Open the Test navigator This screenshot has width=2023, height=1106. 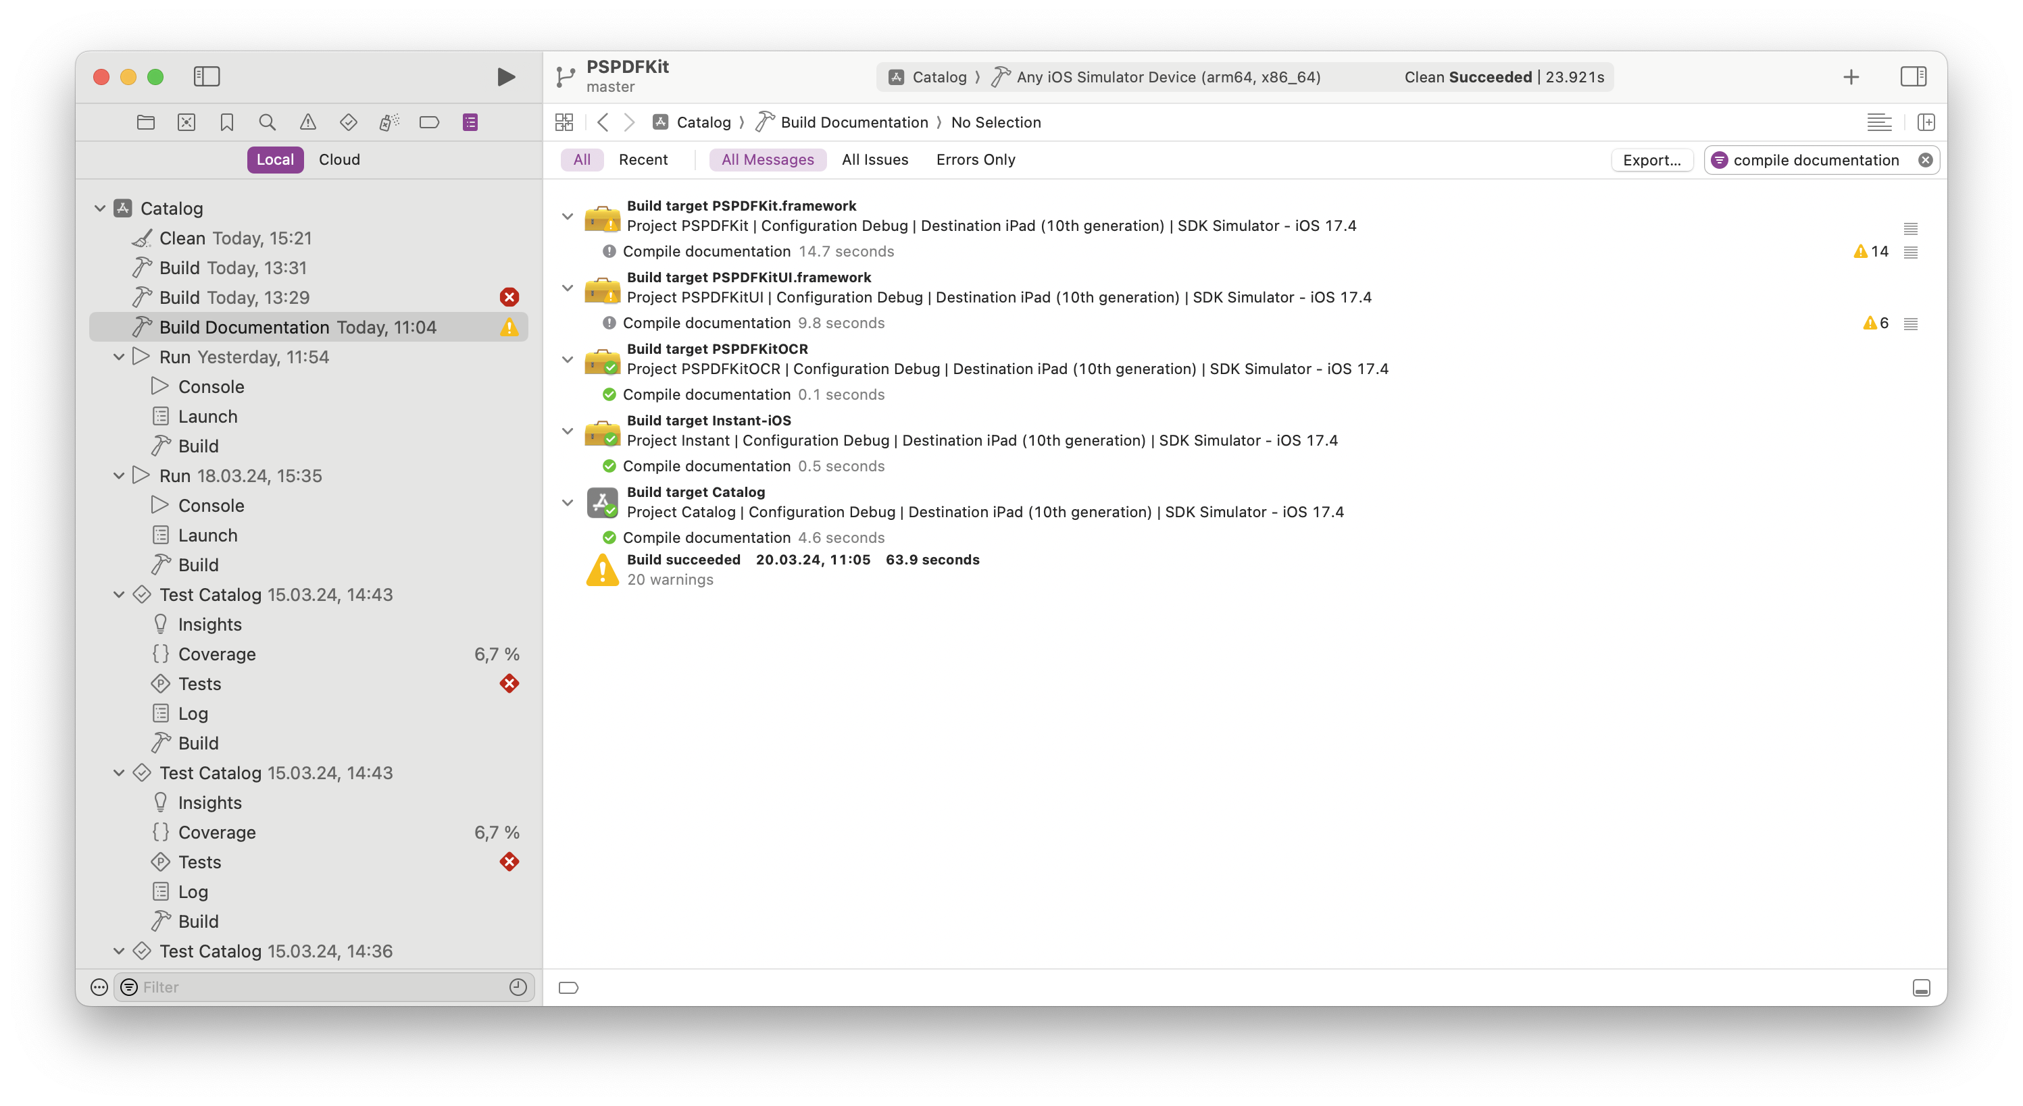coord(348,122)
